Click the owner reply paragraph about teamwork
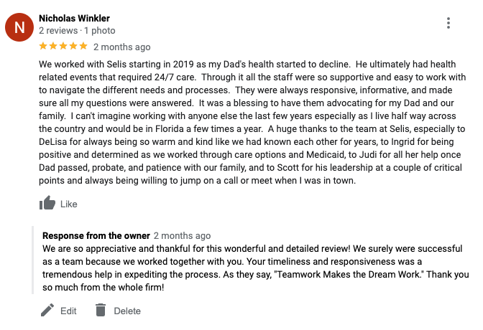The width and height of the screenshot is (483, 330). tap(256, 268)
